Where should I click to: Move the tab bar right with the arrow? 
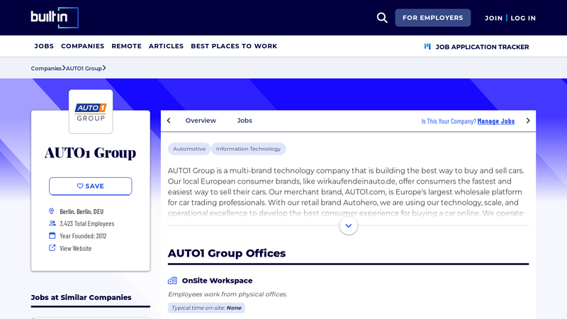(x=528, y=121)
